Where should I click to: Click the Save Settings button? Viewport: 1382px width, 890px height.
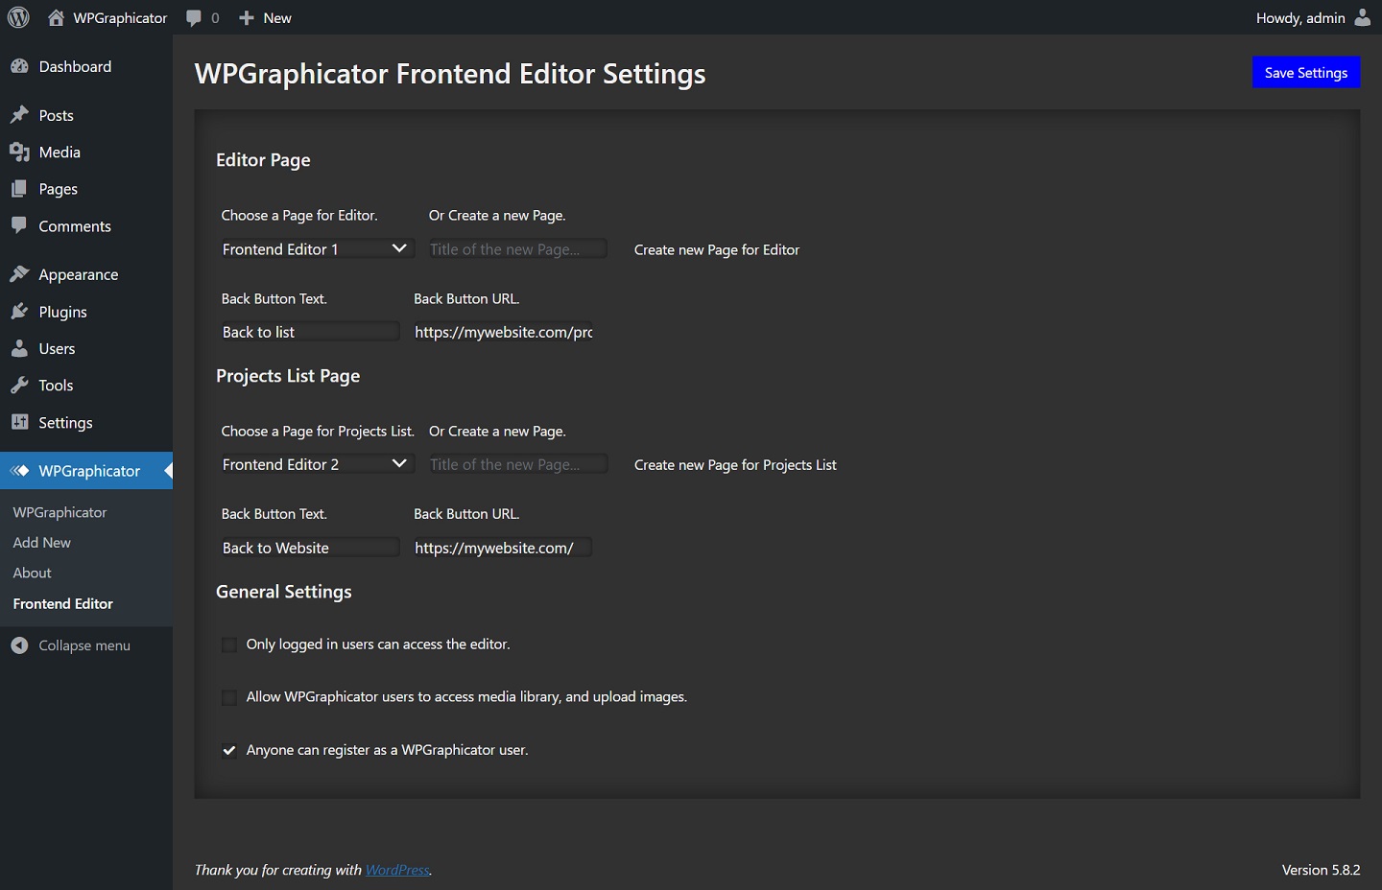click(1305, 73)
